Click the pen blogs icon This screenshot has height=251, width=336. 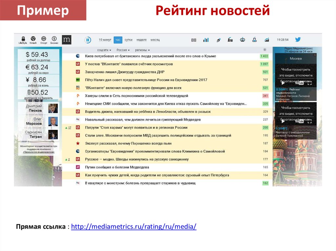coord(219,40)
